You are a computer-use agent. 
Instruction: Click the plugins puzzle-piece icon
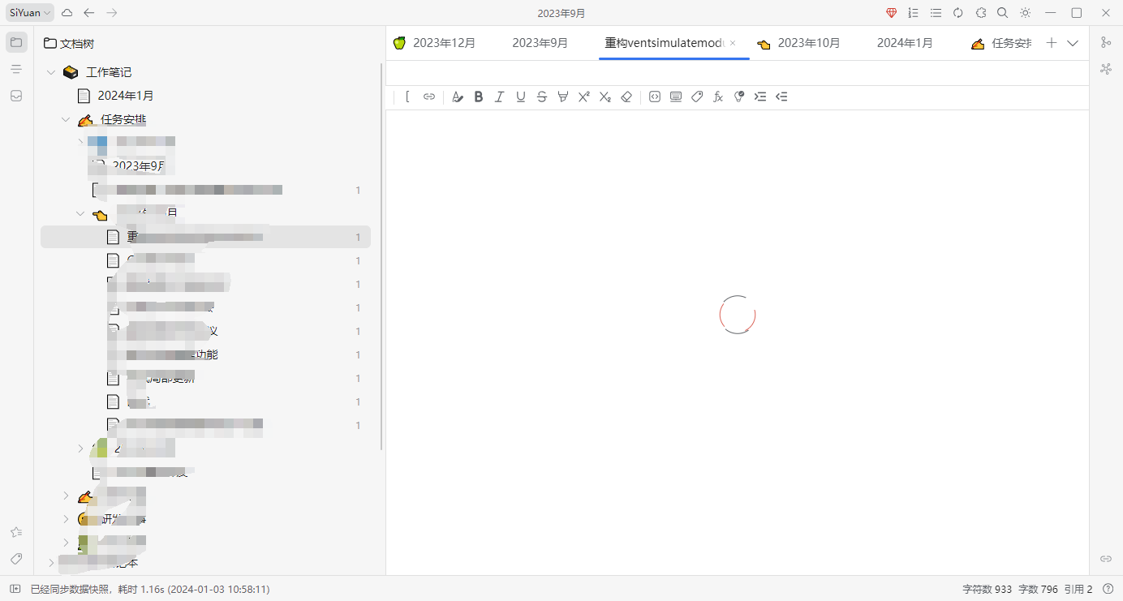tap(981, 13)
